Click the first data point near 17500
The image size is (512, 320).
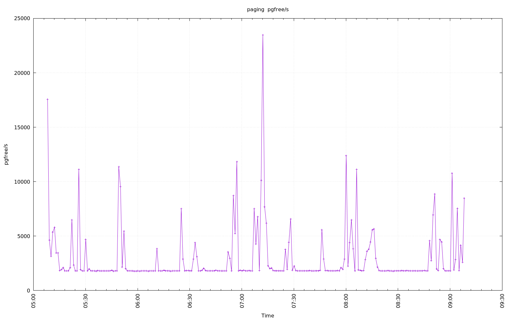pos(47,99)
